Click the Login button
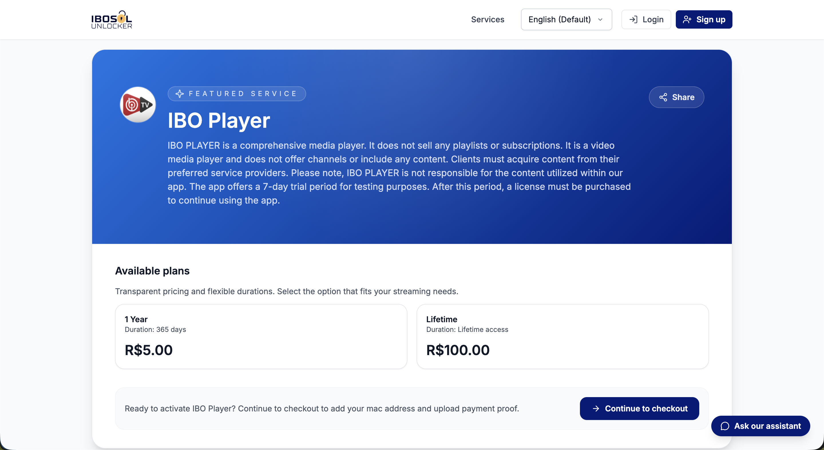Image resolution: width=824 pixels, height=450 pixels. (646, 19)
